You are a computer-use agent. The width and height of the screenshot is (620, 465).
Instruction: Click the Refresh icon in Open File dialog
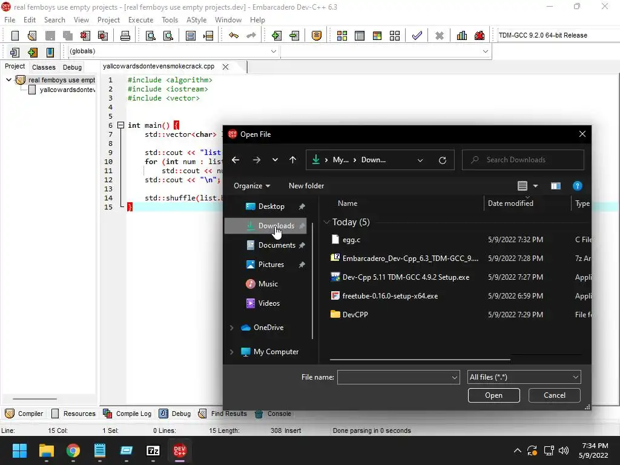click(x=443, y=160)
